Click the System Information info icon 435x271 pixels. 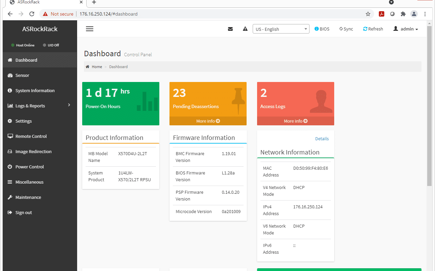pyautogui.click(x=10, y=90)
